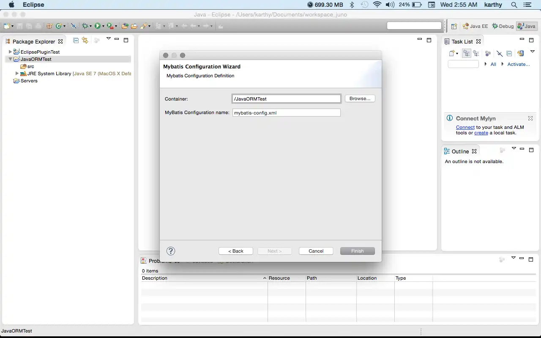Click the New wizard toolbar icon
Viewport: 541px width, 338px height.
pyautogui.click(x=7, y=26)
